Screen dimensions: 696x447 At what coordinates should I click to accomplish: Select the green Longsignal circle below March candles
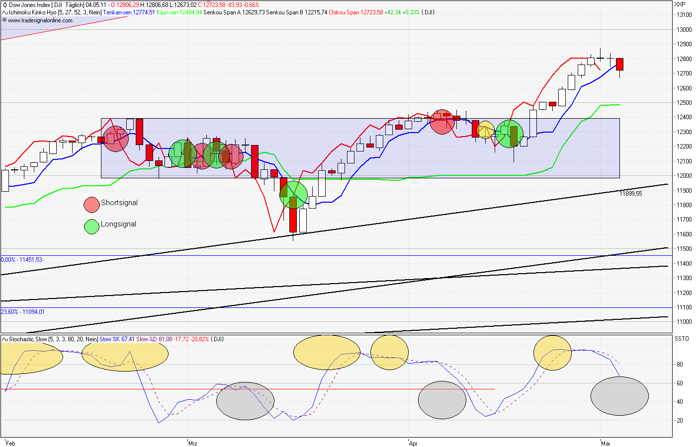[x=294, y=194]
